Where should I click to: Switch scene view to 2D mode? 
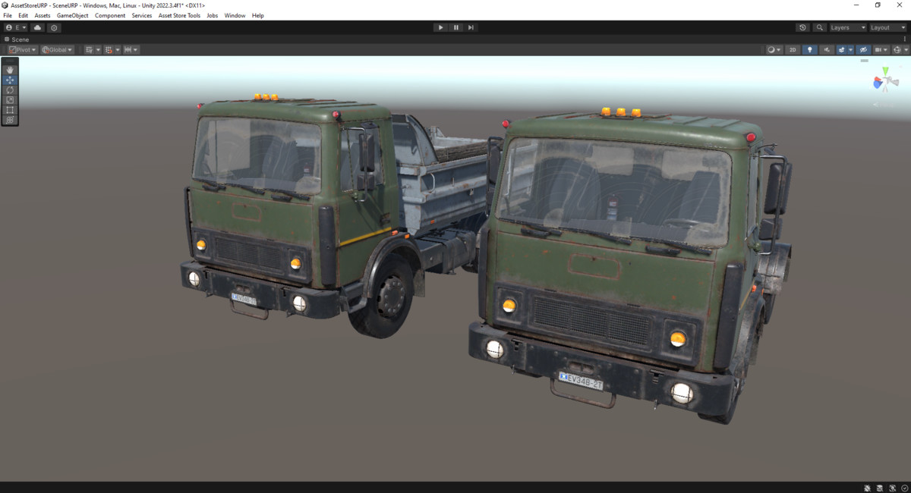pos(792,49)
